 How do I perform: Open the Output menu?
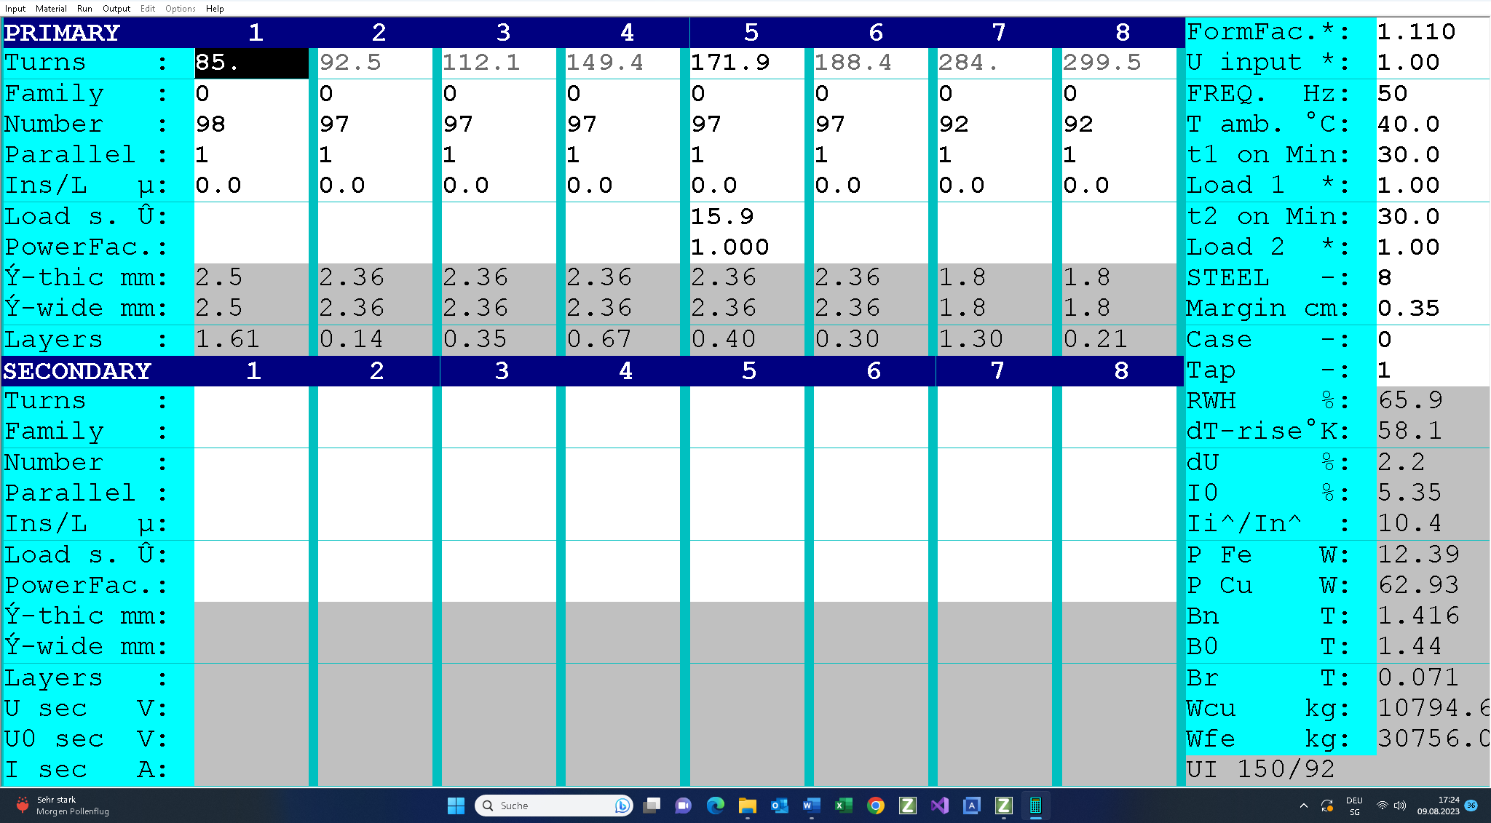pyautogui.click(x=116, y=9)
